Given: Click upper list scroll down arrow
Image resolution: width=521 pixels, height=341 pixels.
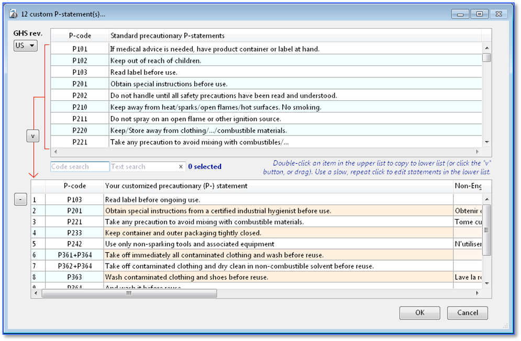Looking at the screenshot, I should 487,142.
